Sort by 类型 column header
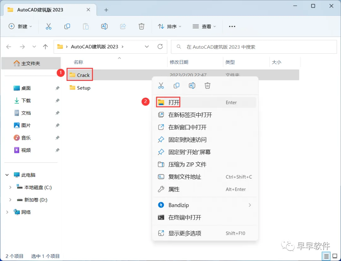Viewport: 341px width, 261px height. (x=230, y=62)
